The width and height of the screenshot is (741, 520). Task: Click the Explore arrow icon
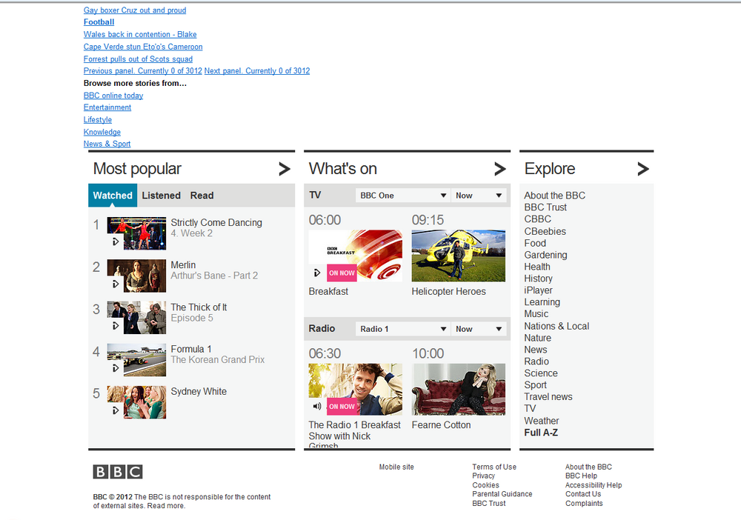coord(642,169)
